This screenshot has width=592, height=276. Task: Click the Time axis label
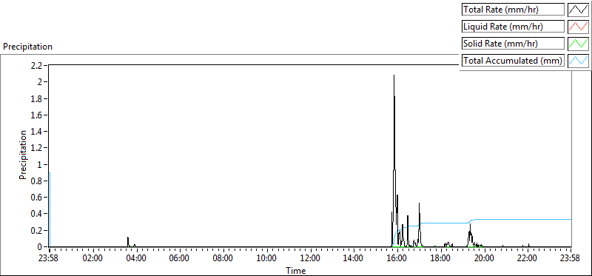pyautogui.click(x=295, y=270)
